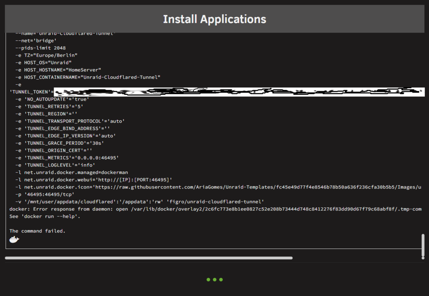Click the 'TUNNEL_REGION'='' line
This screenshot has width=429, height=296.
pos(46,114)
